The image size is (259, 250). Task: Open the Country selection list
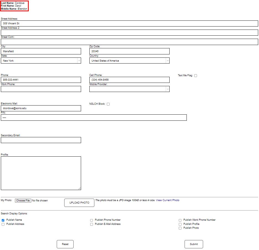[167, 60]
